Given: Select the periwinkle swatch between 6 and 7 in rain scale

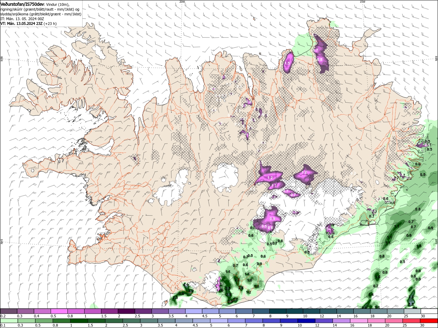Looking at the screenshot, I should [236, 321].
